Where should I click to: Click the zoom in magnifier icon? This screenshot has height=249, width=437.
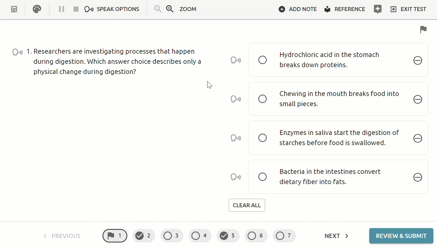tap(170, 9)
